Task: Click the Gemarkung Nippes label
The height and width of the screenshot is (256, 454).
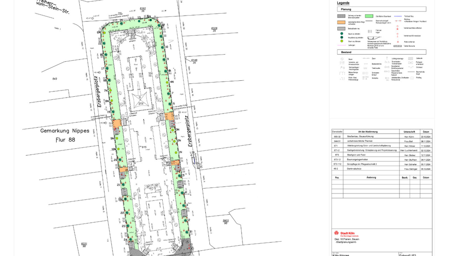Action: tap(65, 131)
